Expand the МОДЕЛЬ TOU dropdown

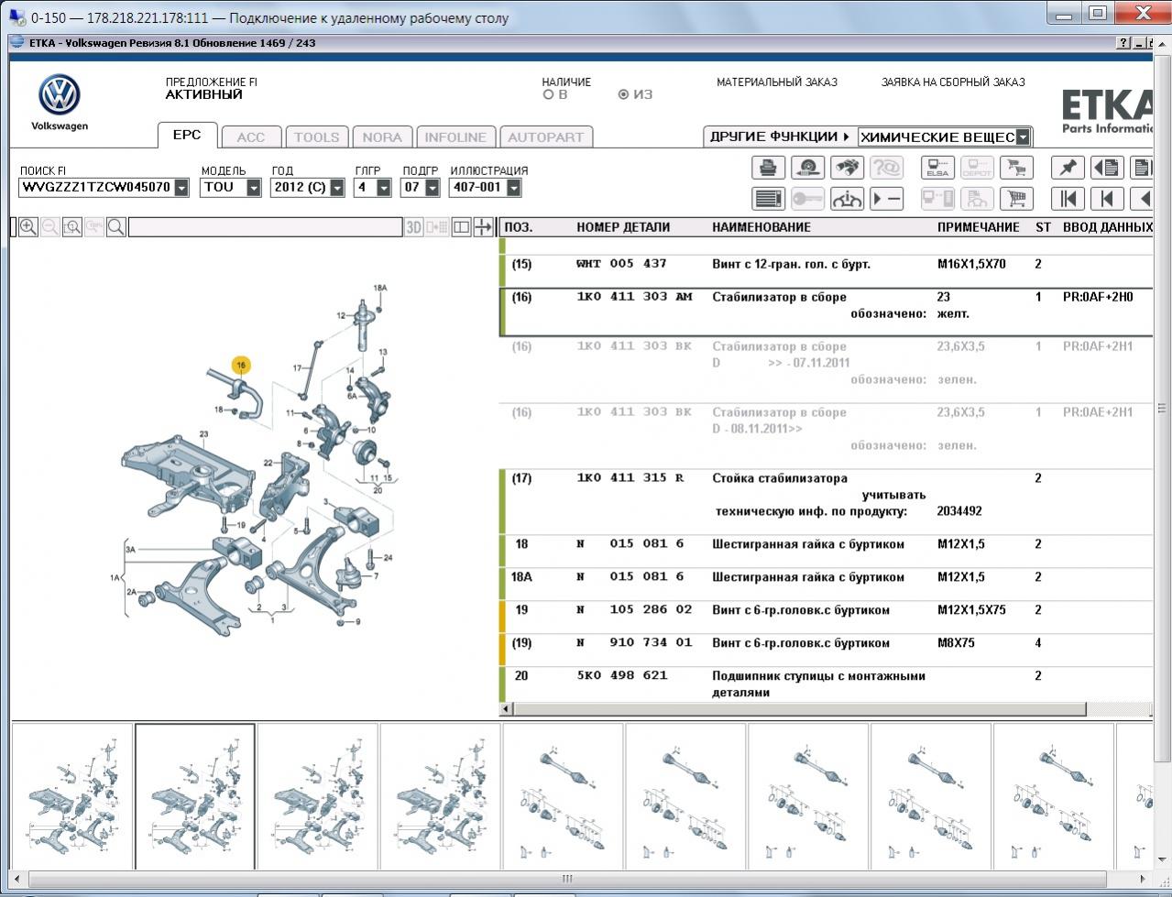[254, 188]
